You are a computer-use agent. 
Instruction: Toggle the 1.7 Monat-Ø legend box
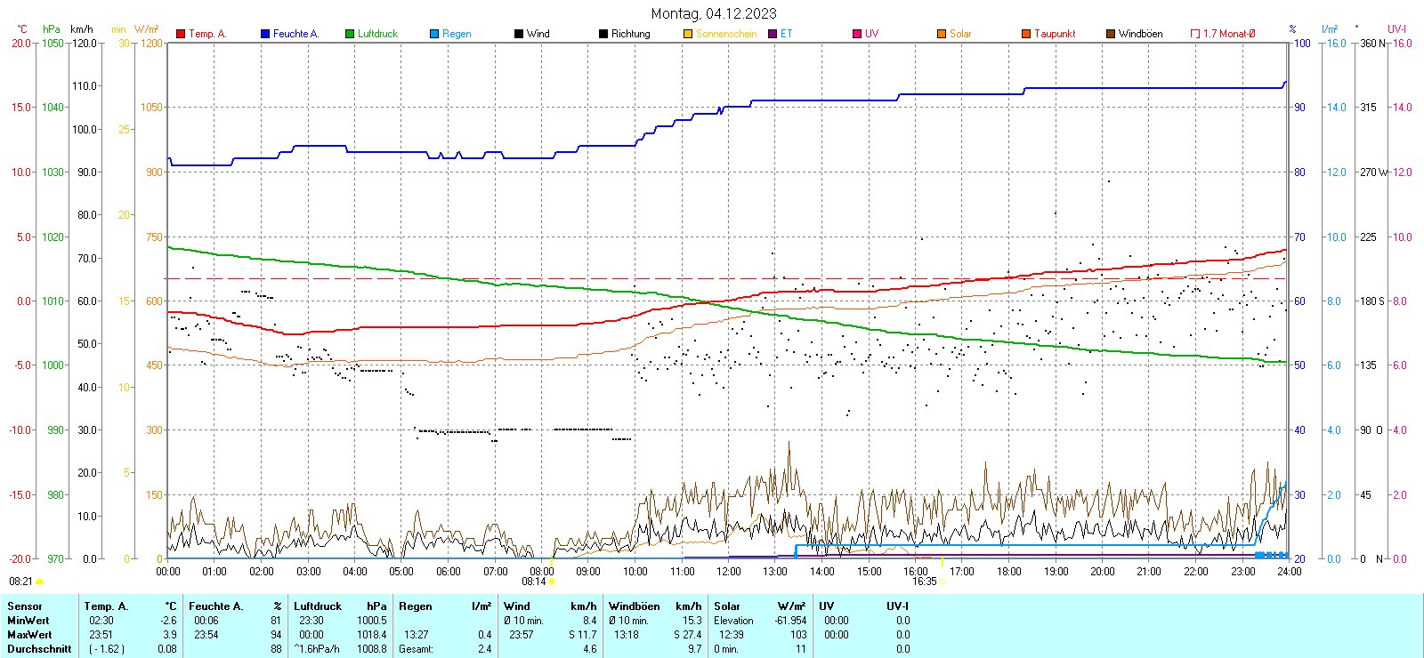[1195, 34]
